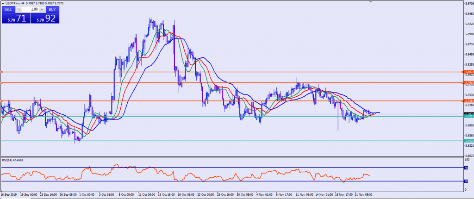Click the orange 5.8071 price level tag
Image resolution: width=474 pixels, height=199 pixels.
[x=468, y=72]
